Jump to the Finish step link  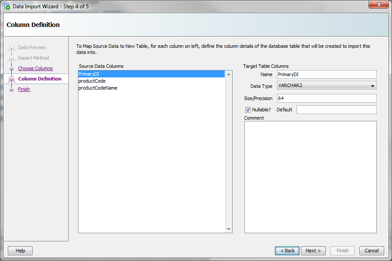point(24,90)
